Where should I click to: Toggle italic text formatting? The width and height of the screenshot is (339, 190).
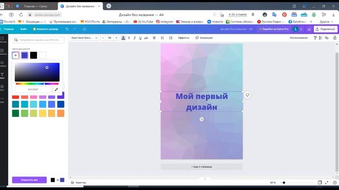135,38
